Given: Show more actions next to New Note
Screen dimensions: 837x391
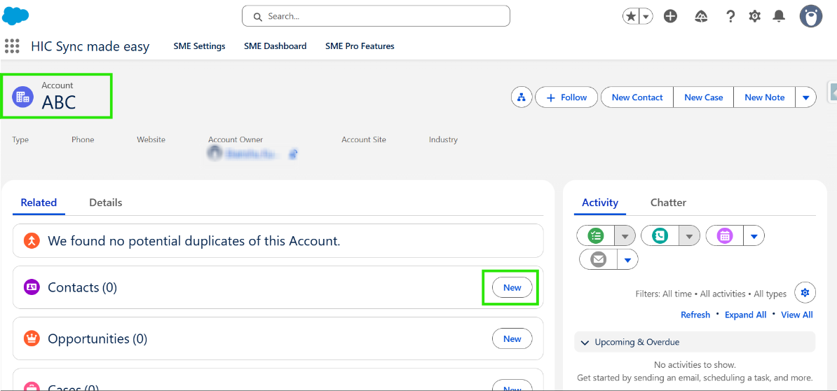Looking at the screenshot, I should point(806,97).
